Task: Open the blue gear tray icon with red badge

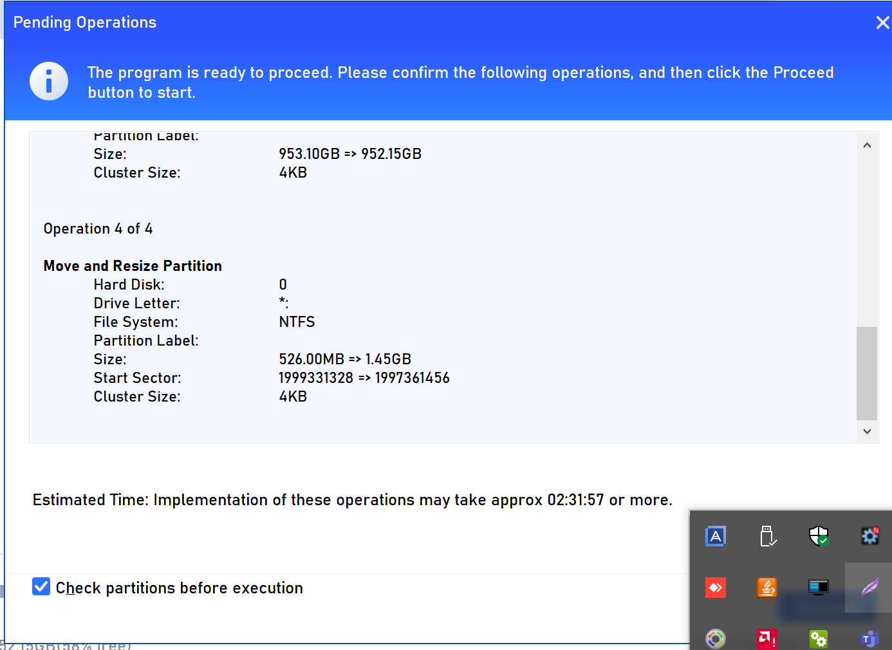Action: coord(870,536)
